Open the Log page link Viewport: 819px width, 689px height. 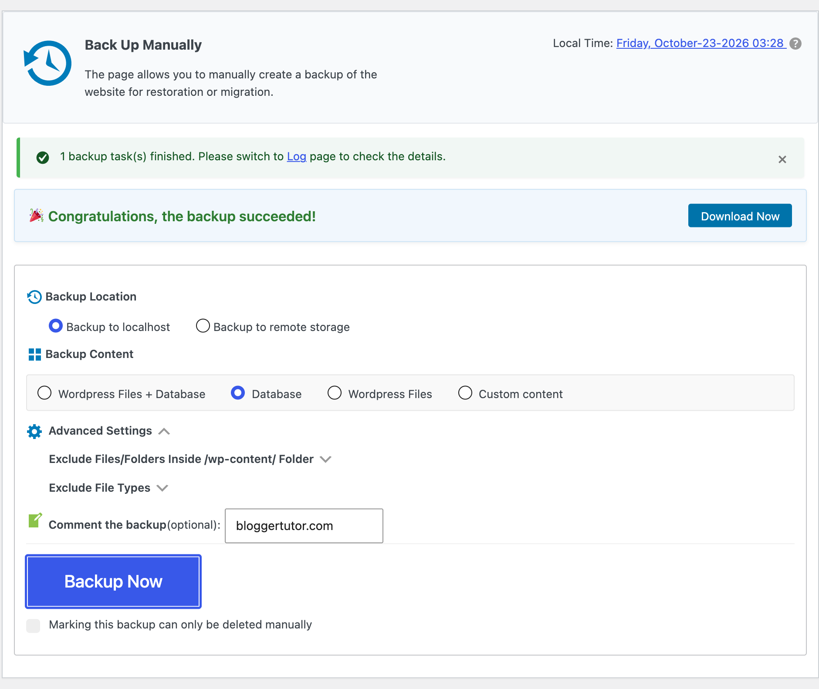(296, 157)
